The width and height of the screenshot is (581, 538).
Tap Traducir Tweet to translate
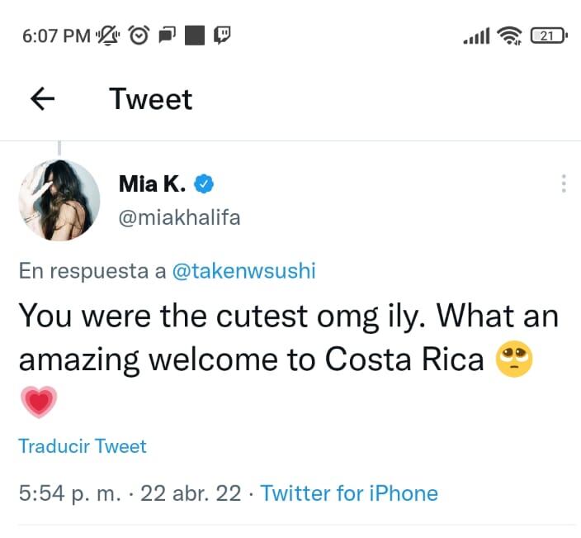point(83,446)
